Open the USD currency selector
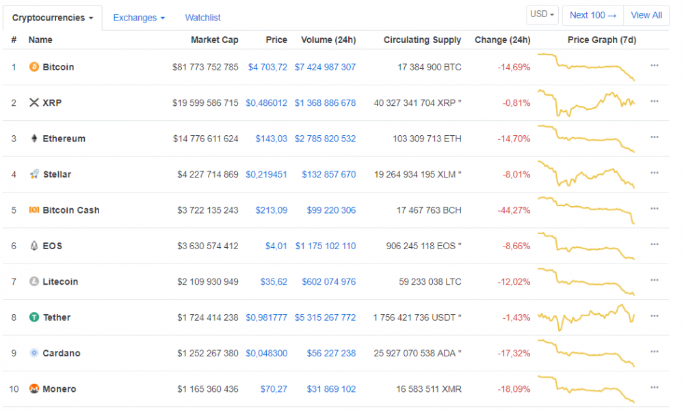684x411 pixels. click(x=542, y=14)
